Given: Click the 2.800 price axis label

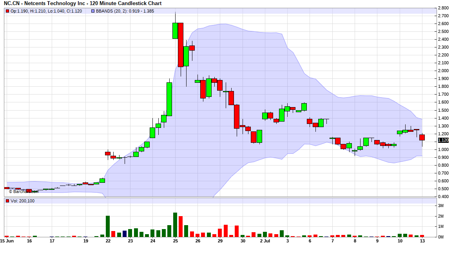Looking at the screenshot, I should pos(443,8).
